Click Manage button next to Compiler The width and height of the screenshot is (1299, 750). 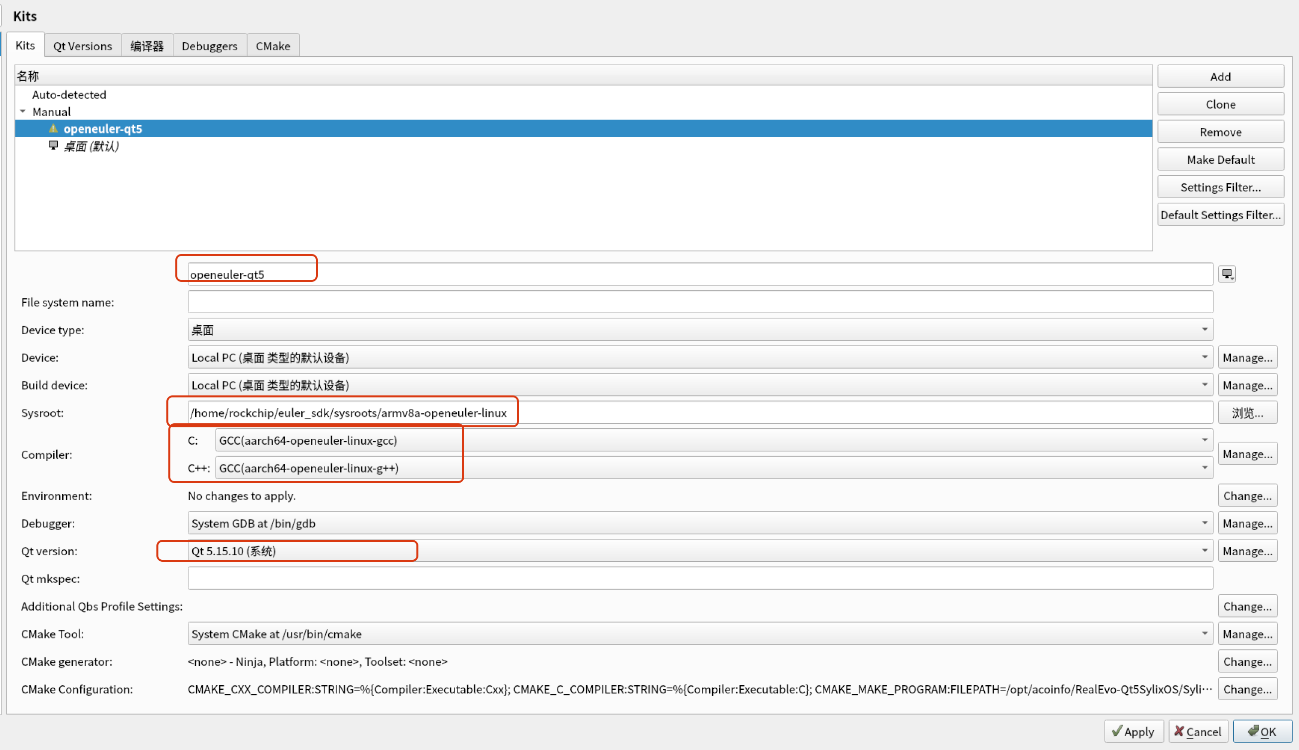point(1247,454)
